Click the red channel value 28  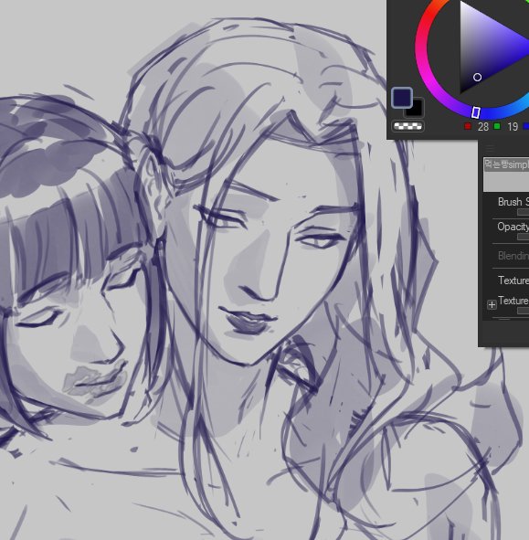[x=482, y=127]
